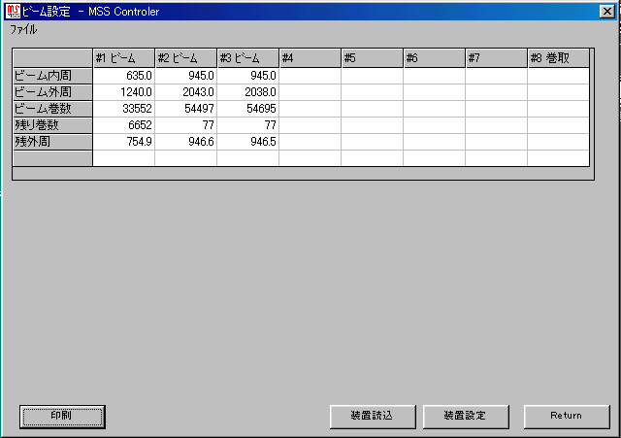The width and height of the screenshot is (621, 438).
Task: Click the MSS app icon in title bar
Action: pos(12,12)
